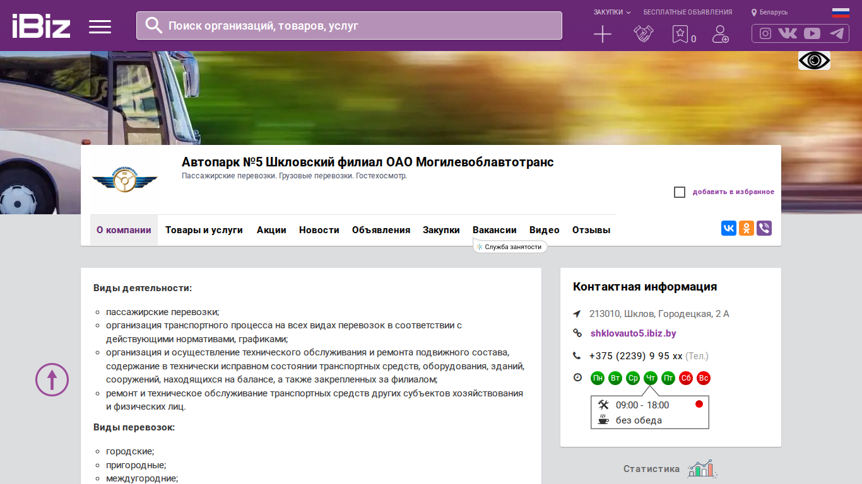Click the 'Виды деятельности:' heading
The image size is (862, 484).
(143, 288)
